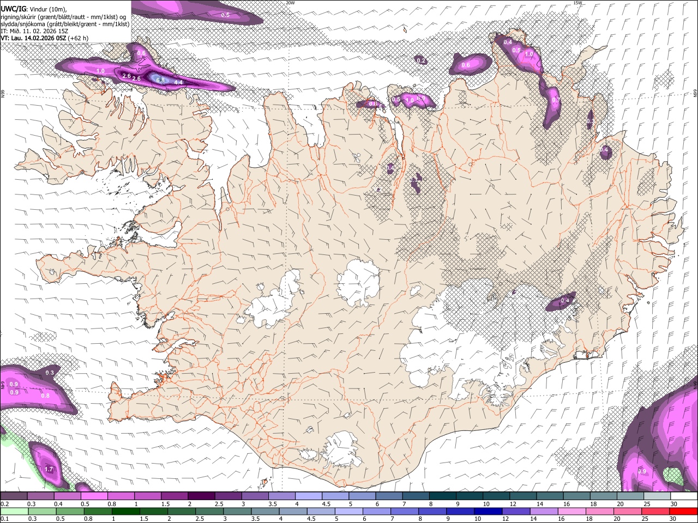The width and height of the screenshot is (698, 523).
Task: Click the bright red swatch ending the lower legend
Action: [x=683, y=511]
